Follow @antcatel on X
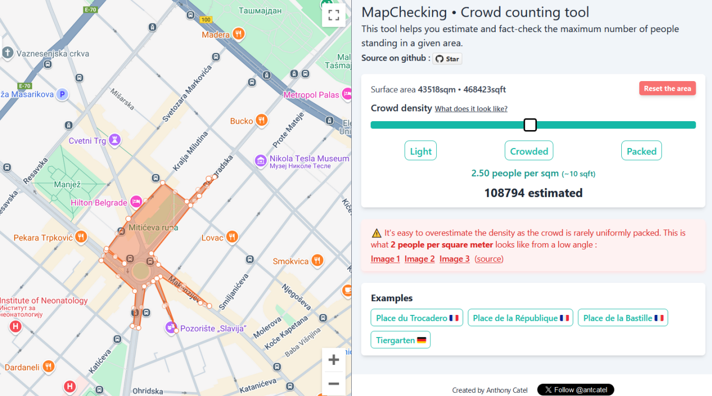 pos(575,390)
